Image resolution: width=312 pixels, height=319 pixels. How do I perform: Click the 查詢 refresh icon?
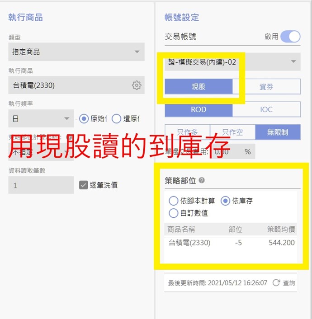click(x=276, y=282)
